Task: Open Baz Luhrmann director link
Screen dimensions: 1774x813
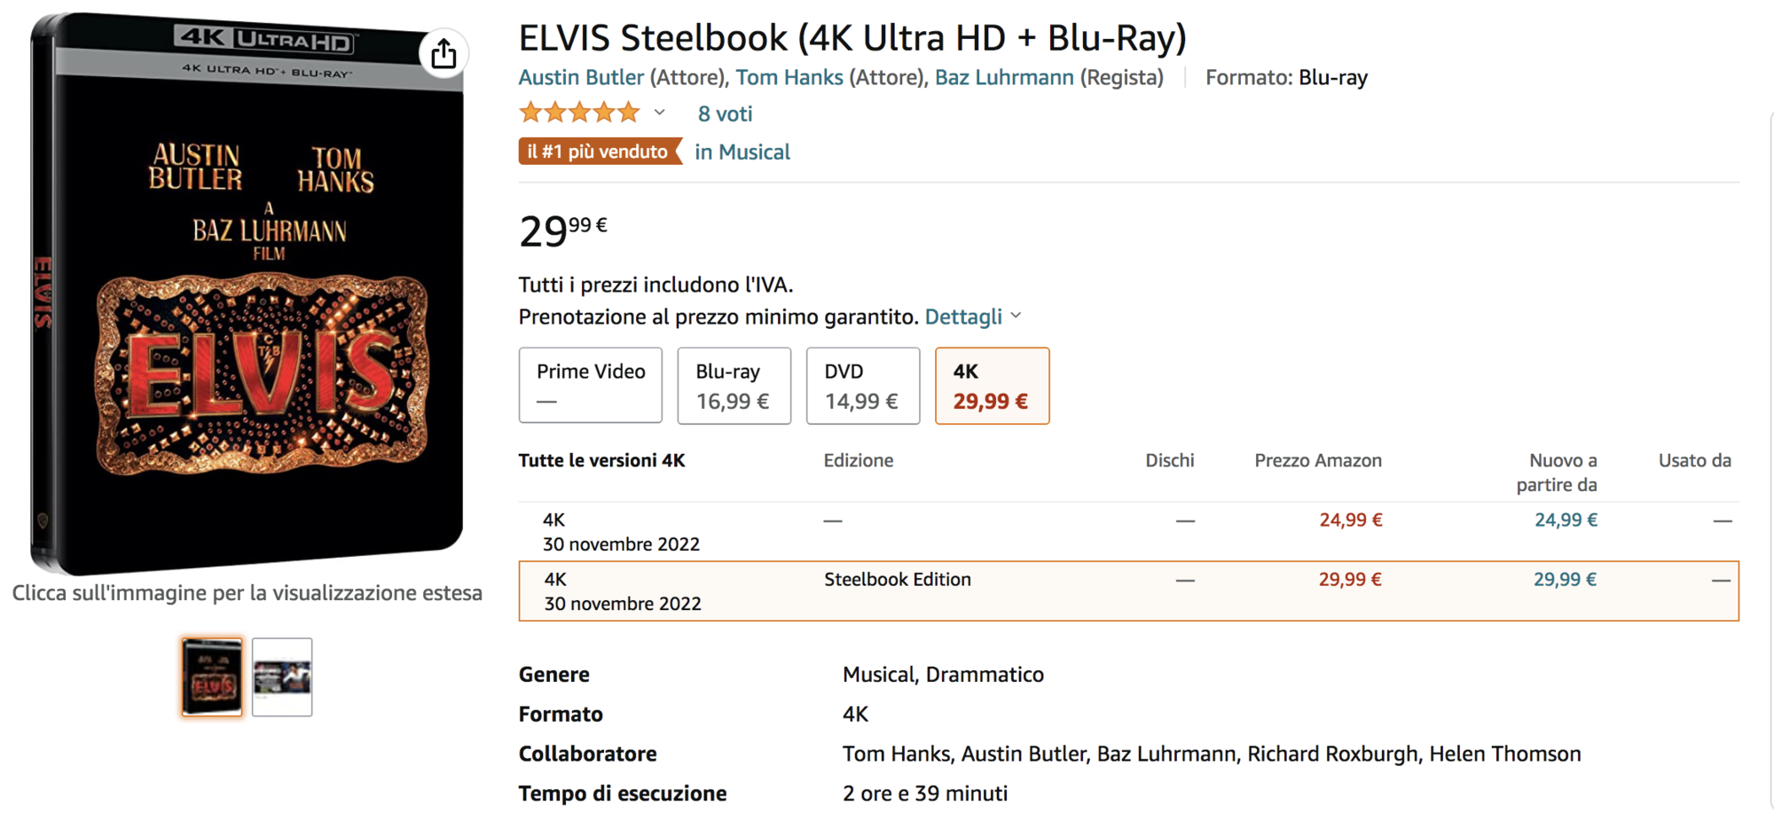Action: click(1004, 77)
